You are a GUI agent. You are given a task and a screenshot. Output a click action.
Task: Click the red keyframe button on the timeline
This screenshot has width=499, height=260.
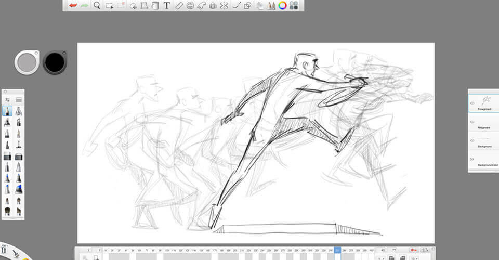click(413, 250)
